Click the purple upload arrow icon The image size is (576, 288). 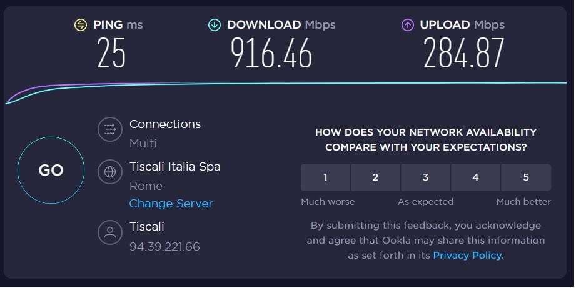coord(407,25)
